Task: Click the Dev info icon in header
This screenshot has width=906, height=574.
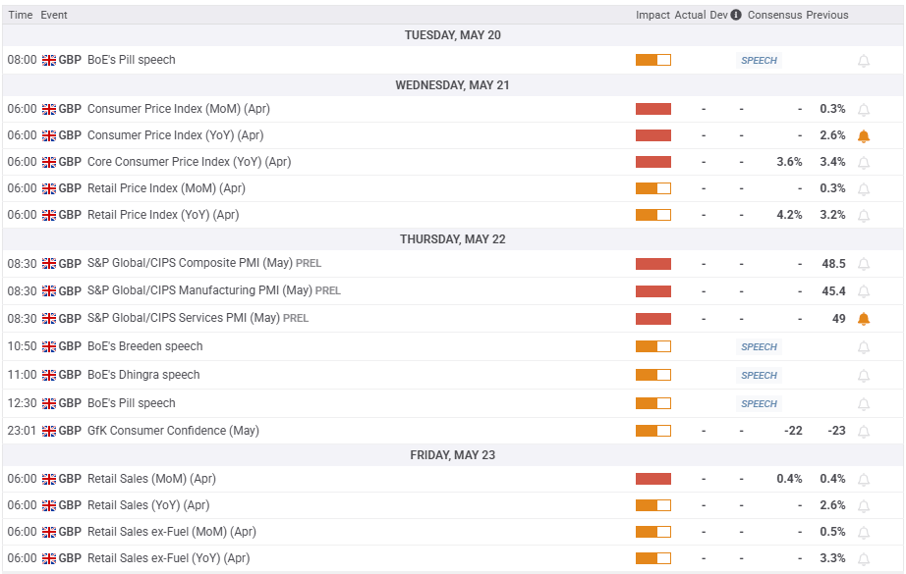Action: point(736,15)
